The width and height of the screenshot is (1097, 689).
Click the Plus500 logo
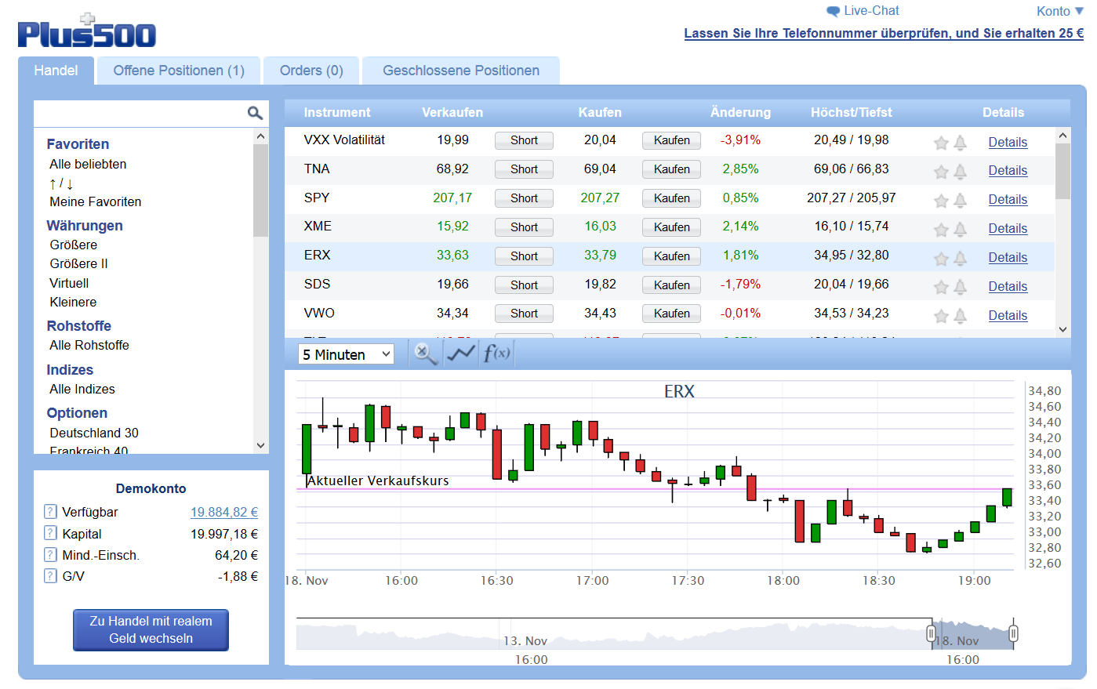tap(87, 31)
